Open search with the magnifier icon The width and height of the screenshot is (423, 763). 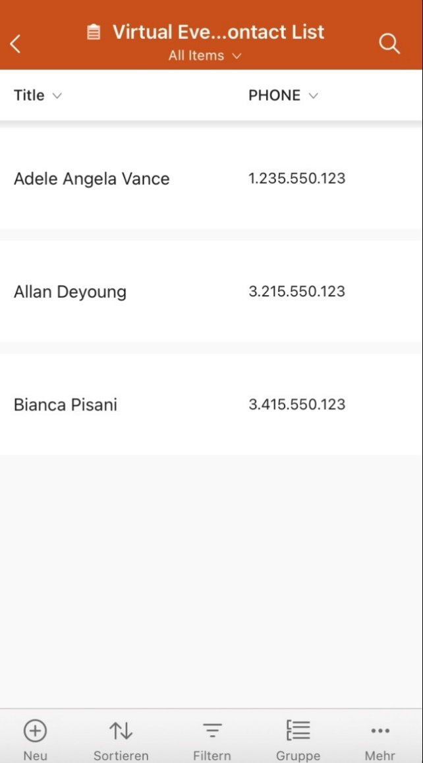tap(389, 44)
